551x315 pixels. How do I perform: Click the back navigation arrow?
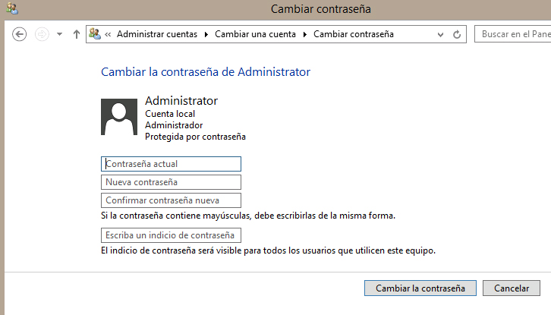click(20, 34)
